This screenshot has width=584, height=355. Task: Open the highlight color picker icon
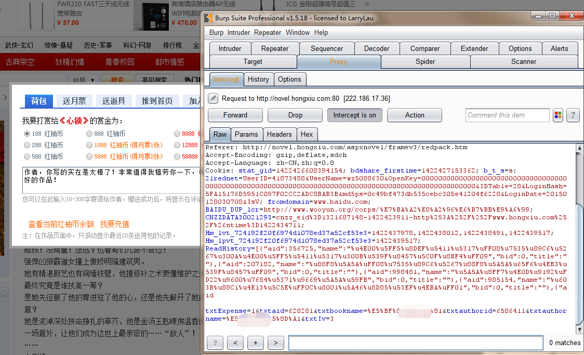pos(558,115)
